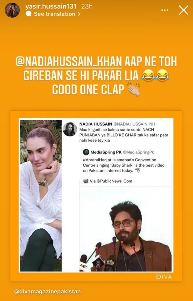
Task: Open yasir.hussain131 profile picture
Action: [12, 10]
